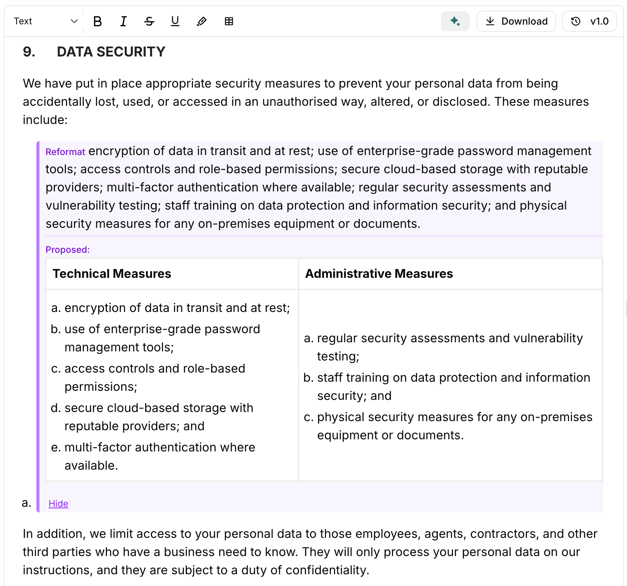This screenshot has width=627, height=586.
Task: Hide the proposed reformat suggestion
Action: point(58,503)
